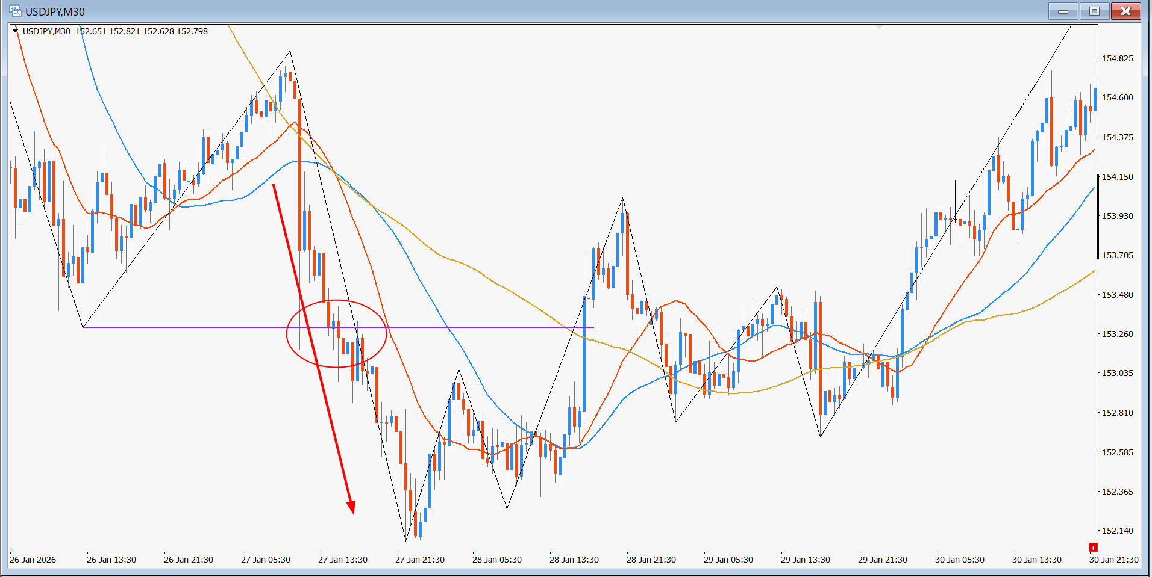Image resolution: width=1152 pixels, height=577 pixels.
Task: Click the USDJPY chart window icon
Action: click(x=14, y=11)
